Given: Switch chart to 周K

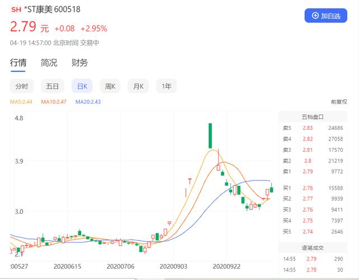Looking at the screenshot, I should tap(110, 86).
